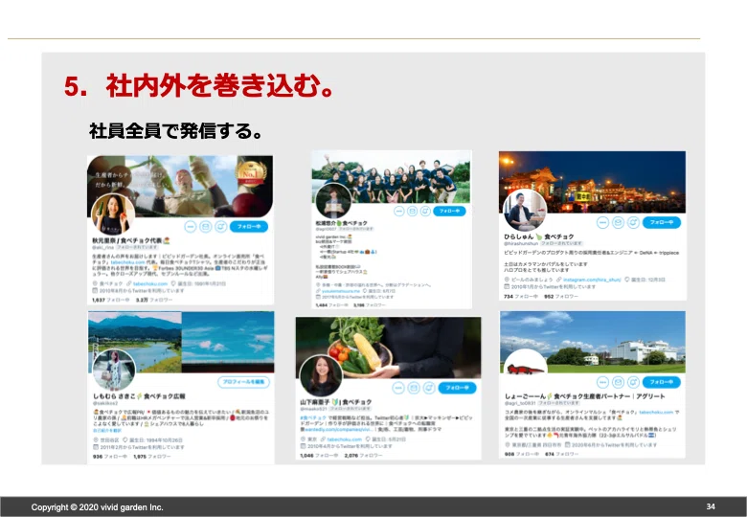
Task: Click the フォロー中 button on 山下麻亜子's profile
Action: coord(458,388)
